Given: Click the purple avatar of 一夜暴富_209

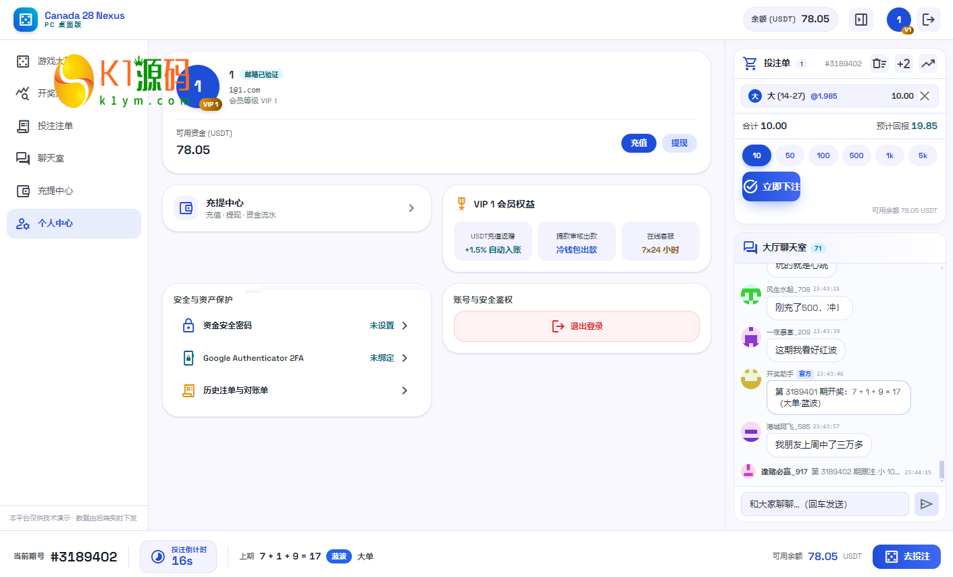Looking at the screenshot, I should 751,336.
